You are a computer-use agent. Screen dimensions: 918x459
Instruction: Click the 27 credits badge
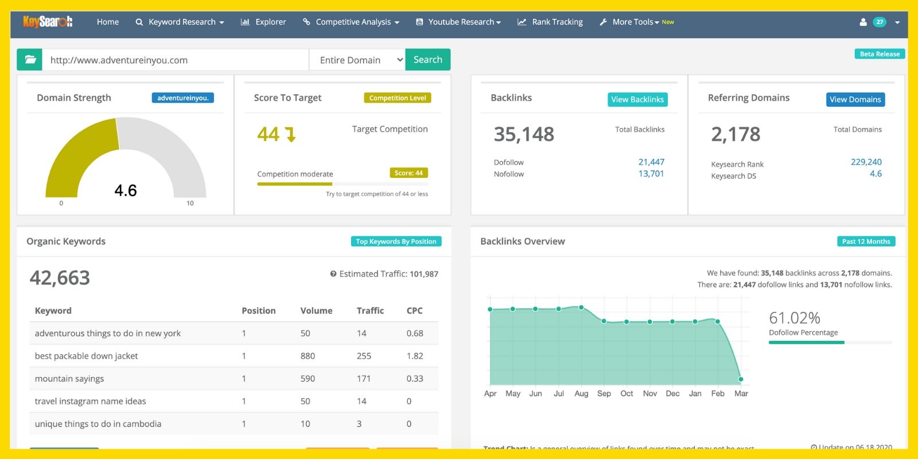[880, 22]
